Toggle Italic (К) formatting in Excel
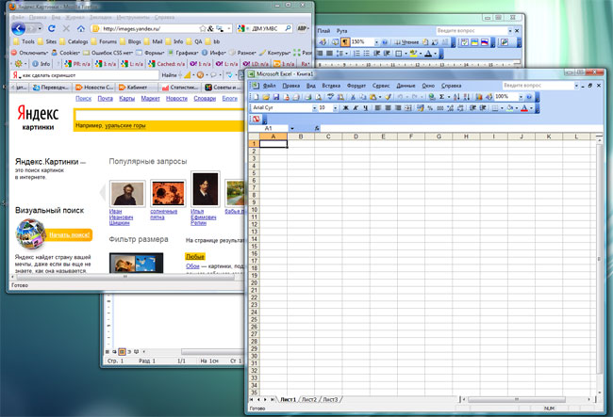This screenshot has height=417, width=613. pos(356,108)
